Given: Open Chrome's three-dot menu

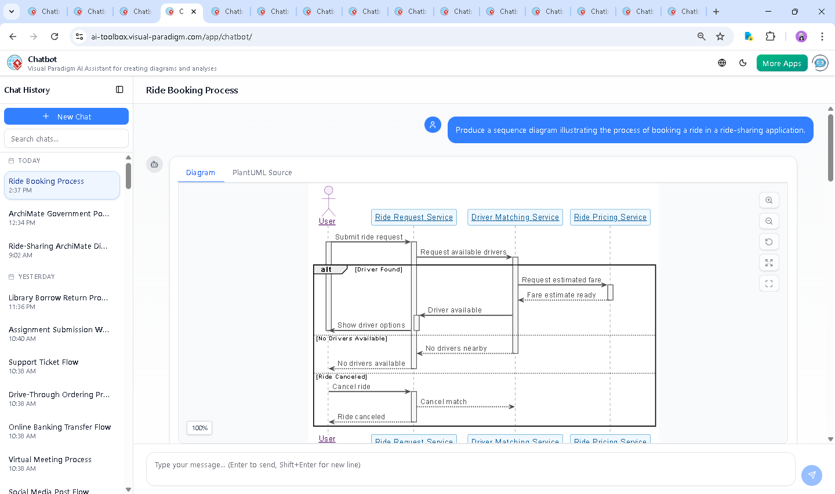Looking at the screenshot, I should click(822, 37).
